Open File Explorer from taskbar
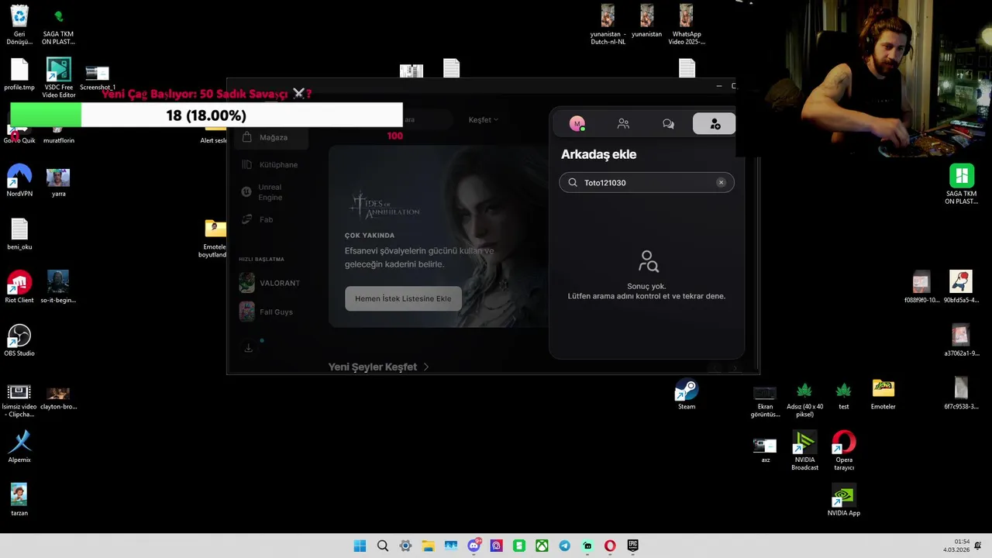Viewport: 992px width, 558px height. coord(428,546)
